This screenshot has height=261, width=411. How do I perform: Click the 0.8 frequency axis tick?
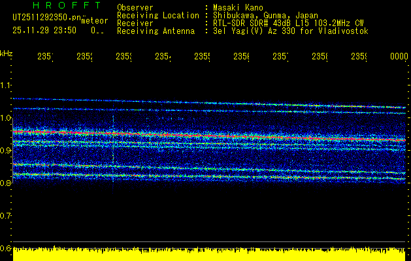6,183
